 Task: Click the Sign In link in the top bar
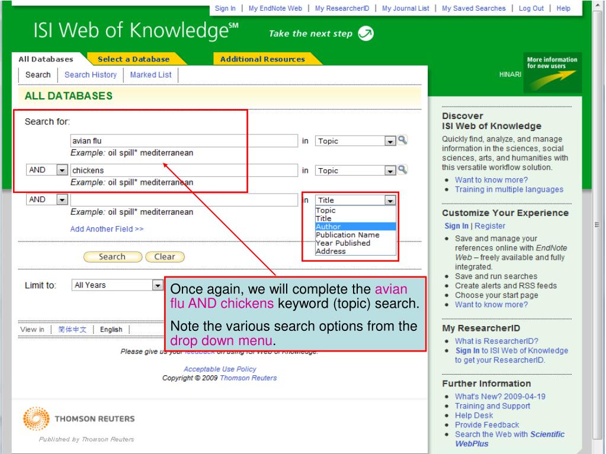pos(225,8)
